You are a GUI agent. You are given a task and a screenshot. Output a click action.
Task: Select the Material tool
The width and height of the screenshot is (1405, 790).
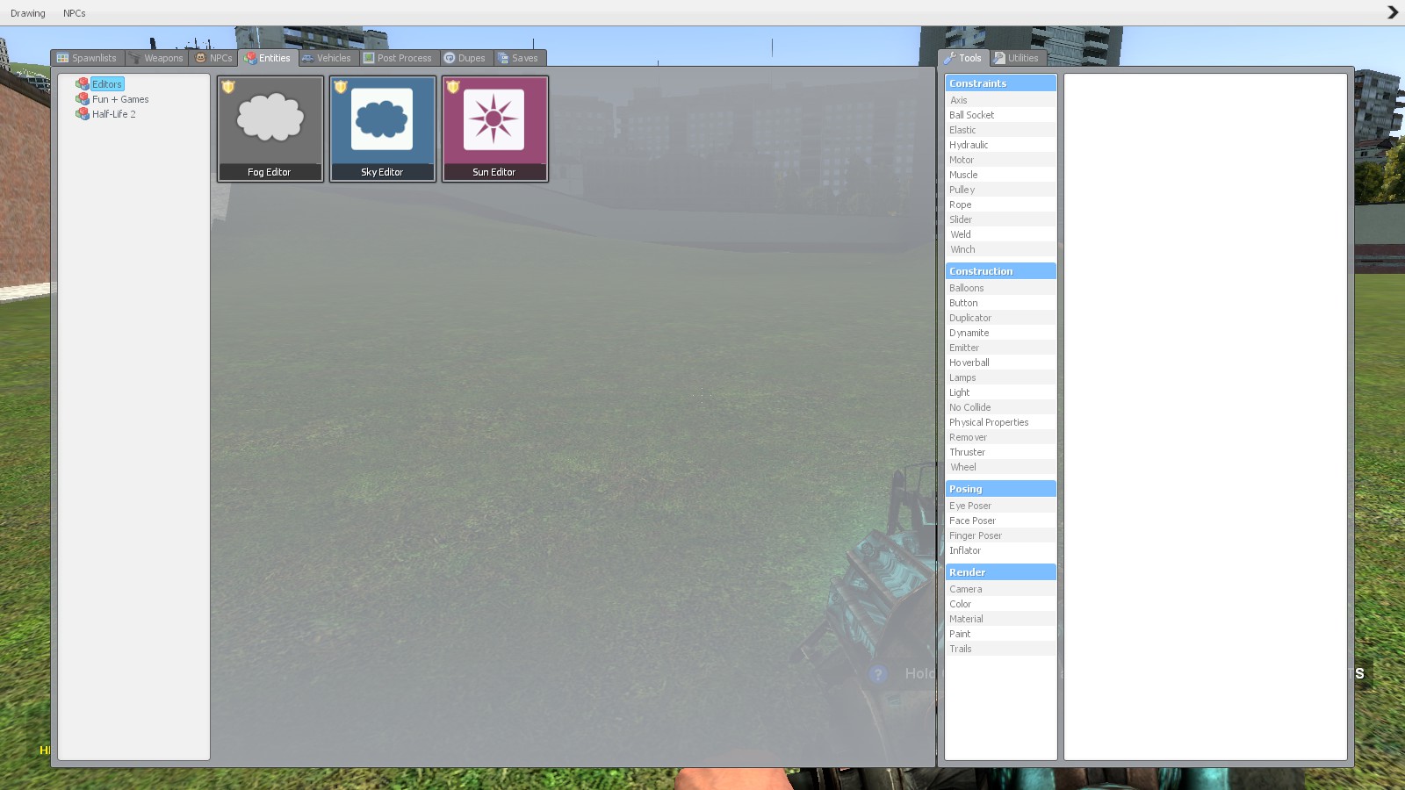(1000, 619)
